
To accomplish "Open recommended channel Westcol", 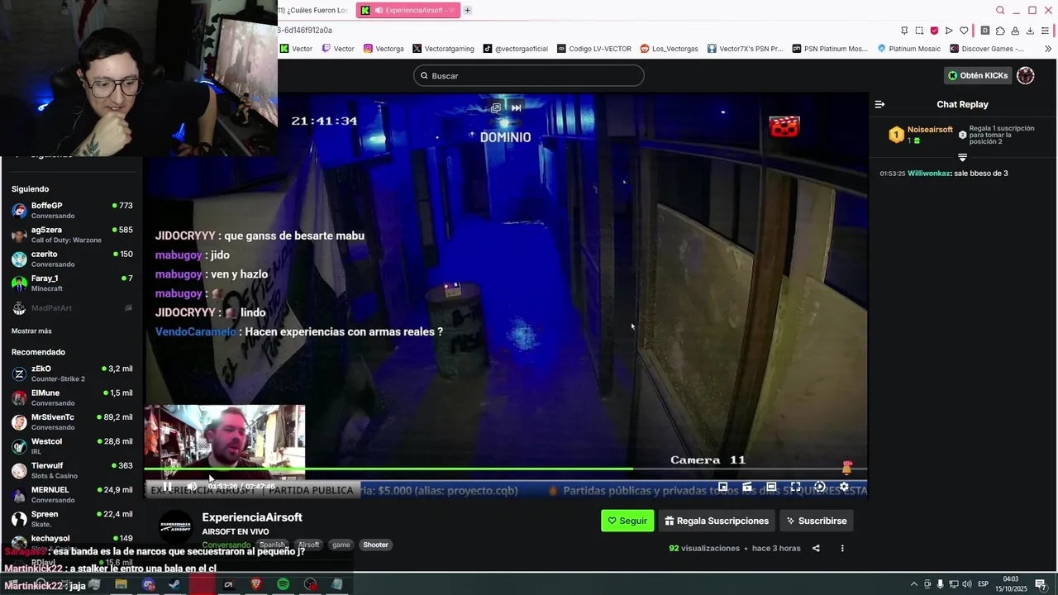I will (x=72, y=446).
